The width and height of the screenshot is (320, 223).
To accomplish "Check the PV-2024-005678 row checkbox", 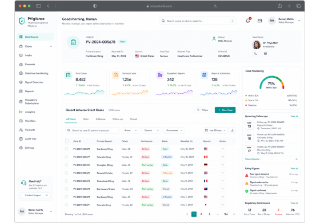I will pyautogui.click(x=66, y=149).
